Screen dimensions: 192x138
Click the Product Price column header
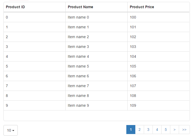(x=158, y=7)
